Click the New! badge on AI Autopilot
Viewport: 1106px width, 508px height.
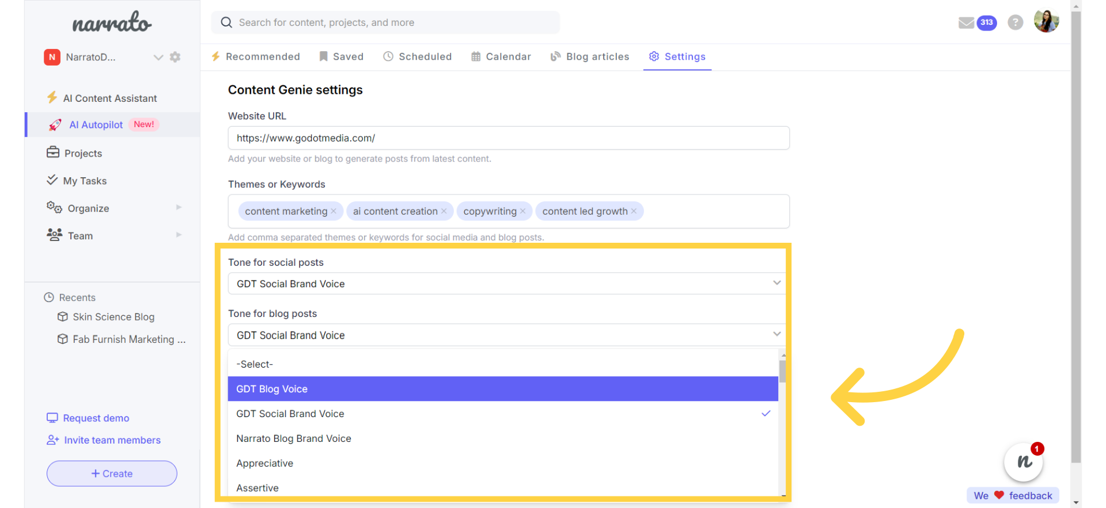[144, 124]
